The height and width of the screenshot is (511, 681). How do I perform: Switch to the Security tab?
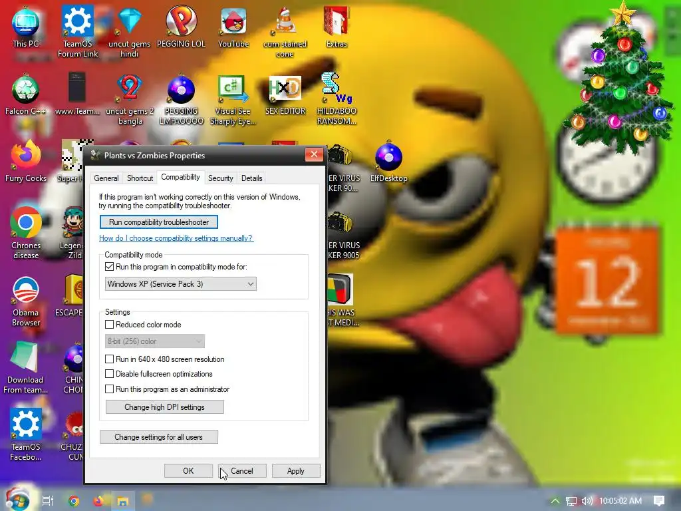[x=221, y=178]
